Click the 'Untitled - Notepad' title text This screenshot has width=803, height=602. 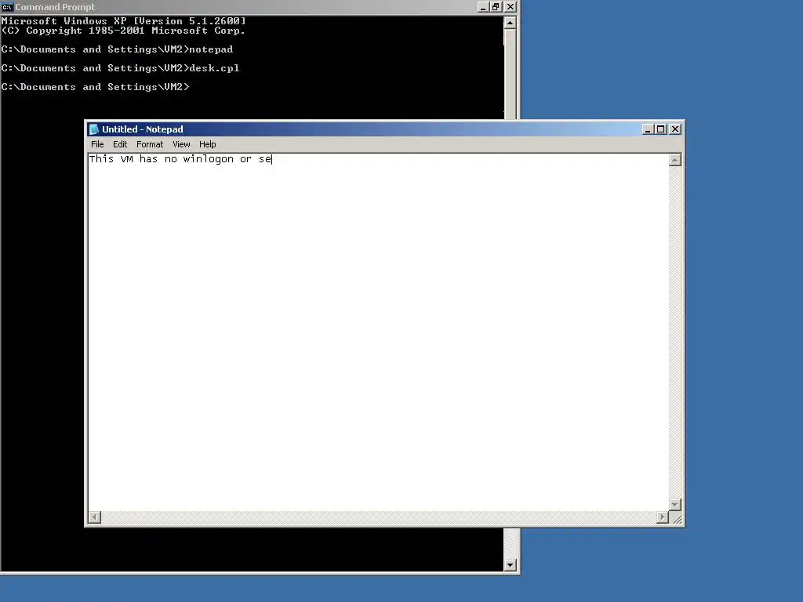(143, 129)
